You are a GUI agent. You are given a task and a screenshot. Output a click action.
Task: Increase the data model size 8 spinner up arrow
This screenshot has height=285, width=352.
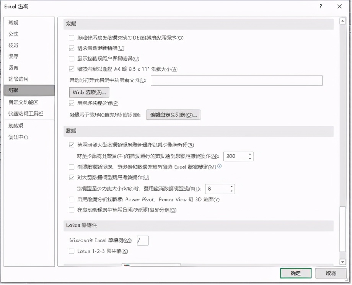232,186
